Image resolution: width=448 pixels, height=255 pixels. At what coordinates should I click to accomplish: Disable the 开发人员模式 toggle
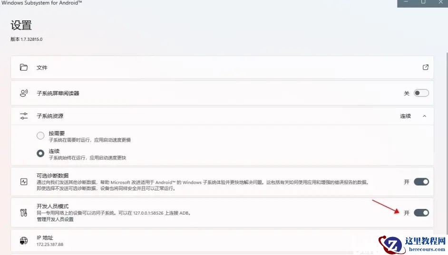pyautogui.click(x=421, y=213)
